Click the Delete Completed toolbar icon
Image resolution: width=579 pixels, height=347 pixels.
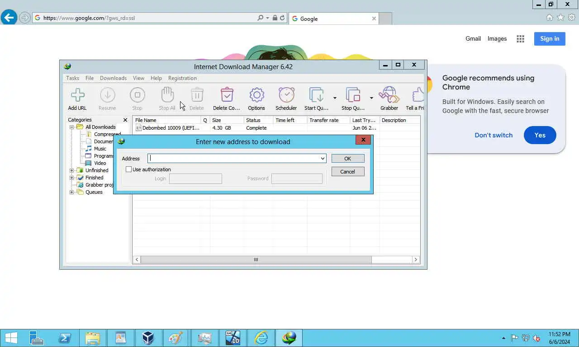tap(227, 95)
